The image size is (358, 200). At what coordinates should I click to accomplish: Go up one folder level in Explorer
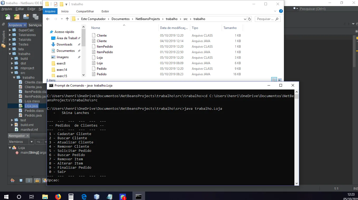67,19
